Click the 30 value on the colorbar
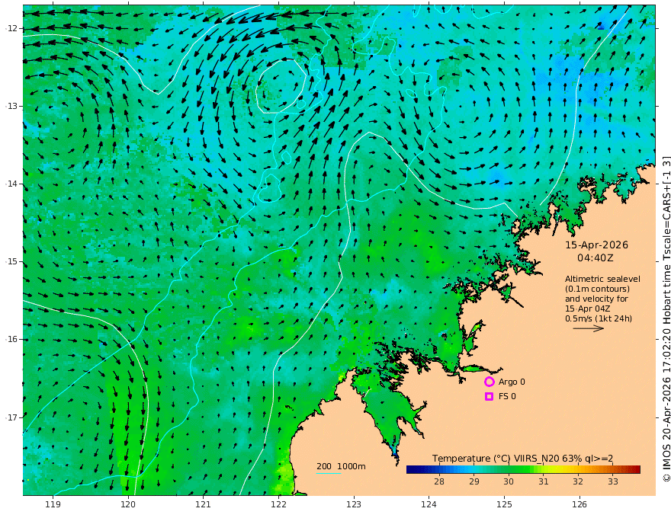 point(509,481)
